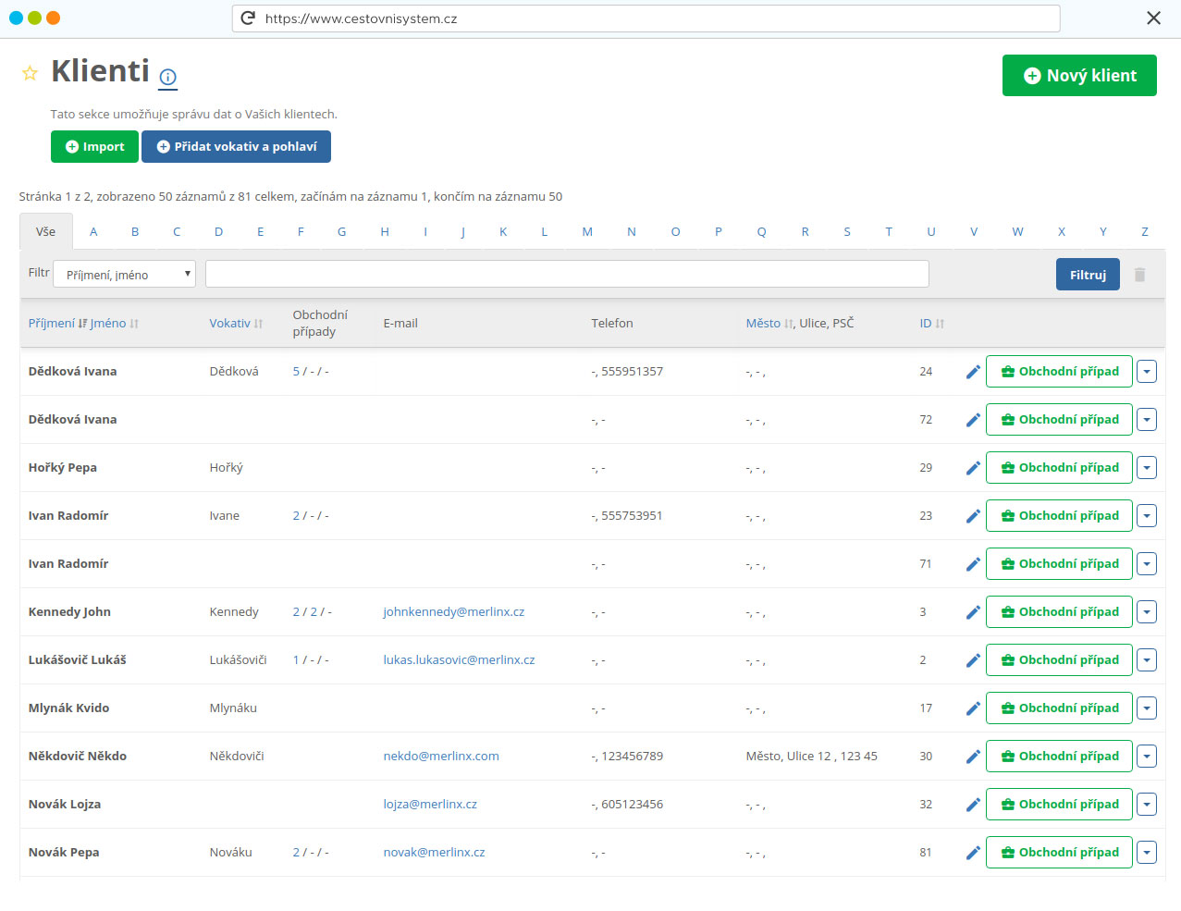Sort by Příjmení column sort icon

[x=82, y=324]
